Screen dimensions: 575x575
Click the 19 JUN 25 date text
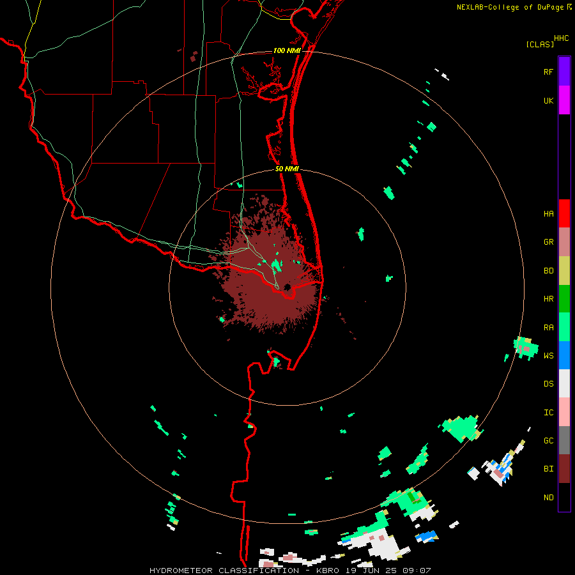point(371,571)
